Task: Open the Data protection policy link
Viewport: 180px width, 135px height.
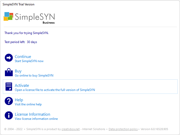Action: [123, 129]
